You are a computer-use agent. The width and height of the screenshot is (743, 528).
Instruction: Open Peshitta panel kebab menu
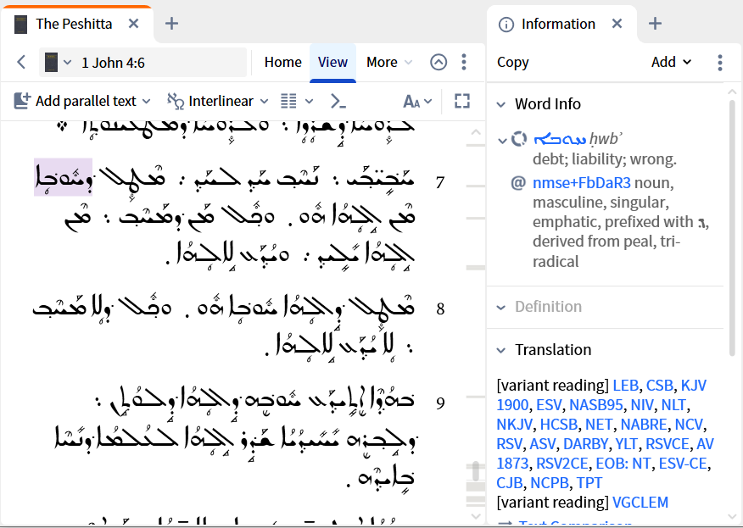tap(464, 62)
